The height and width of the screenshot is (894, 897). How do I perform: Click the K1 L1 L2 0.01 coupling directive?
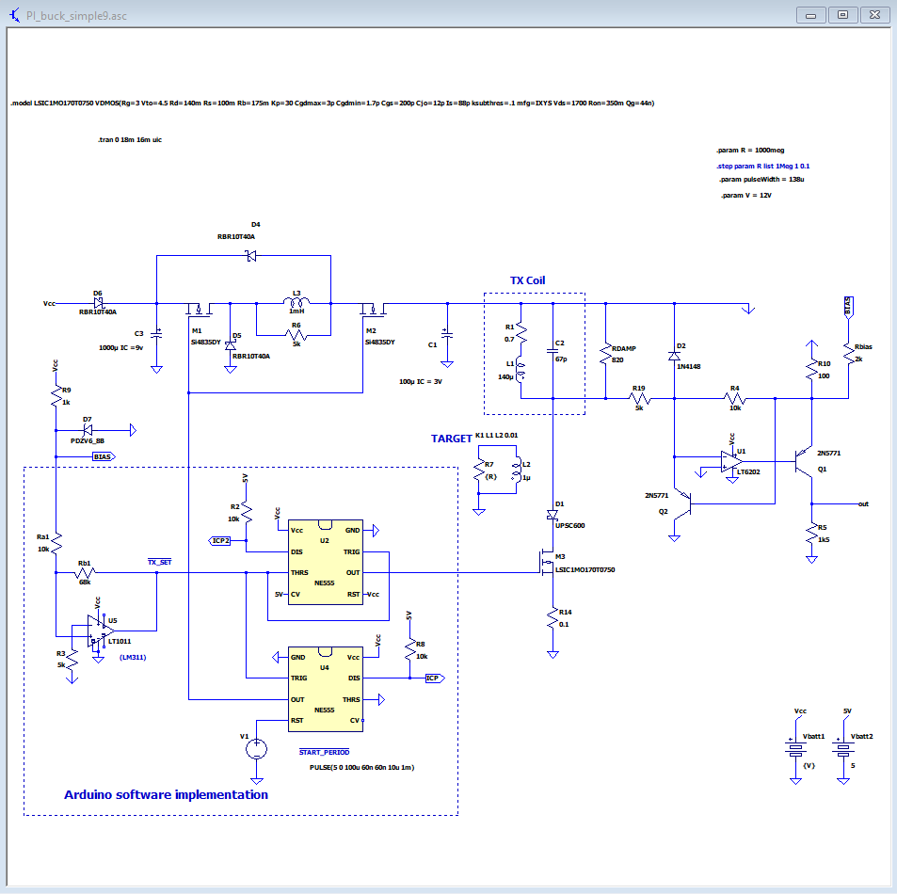(x=497, y=436)
